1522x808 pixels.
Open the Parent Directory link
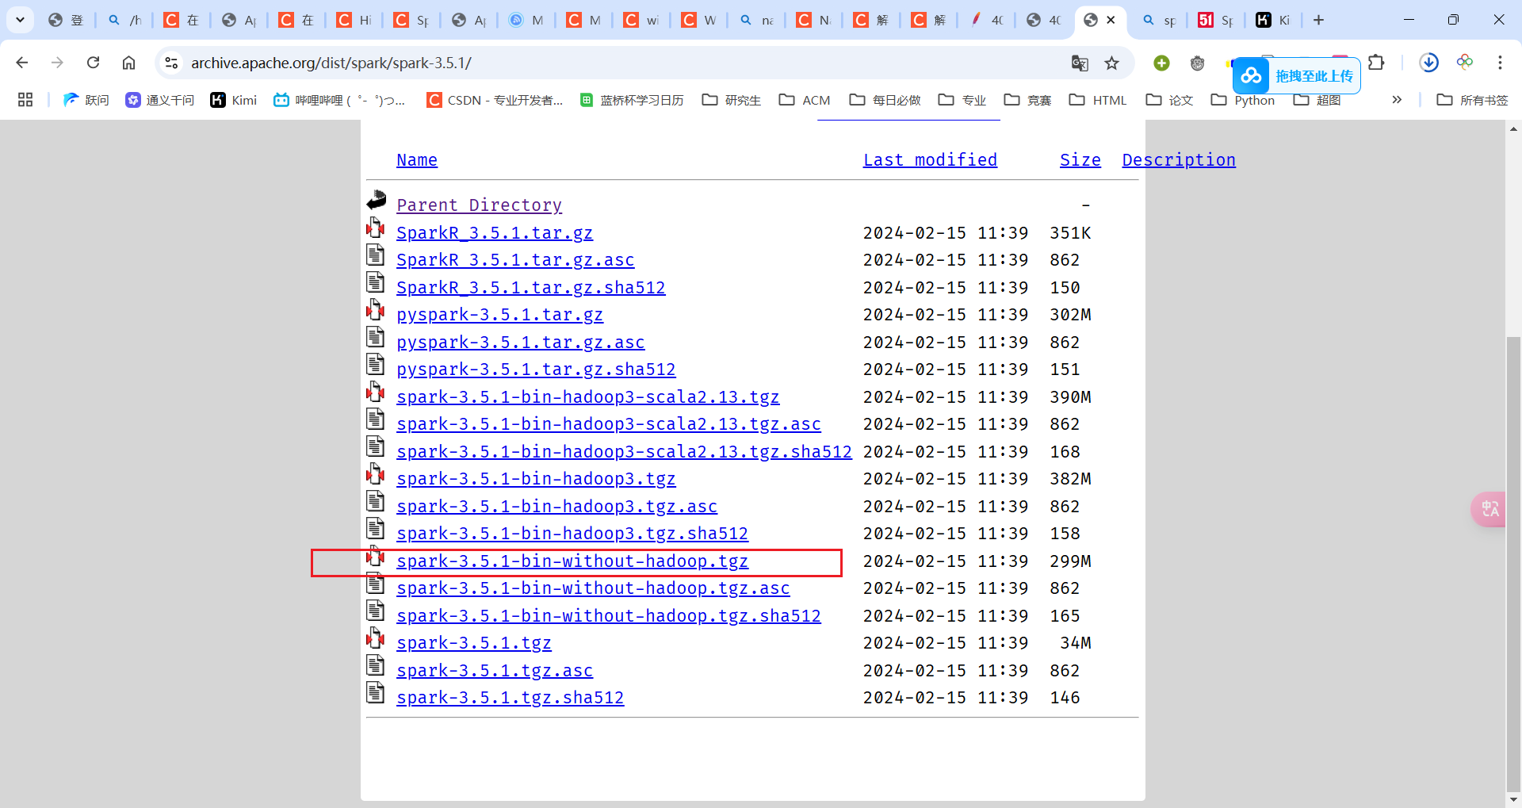coord(479,205)
